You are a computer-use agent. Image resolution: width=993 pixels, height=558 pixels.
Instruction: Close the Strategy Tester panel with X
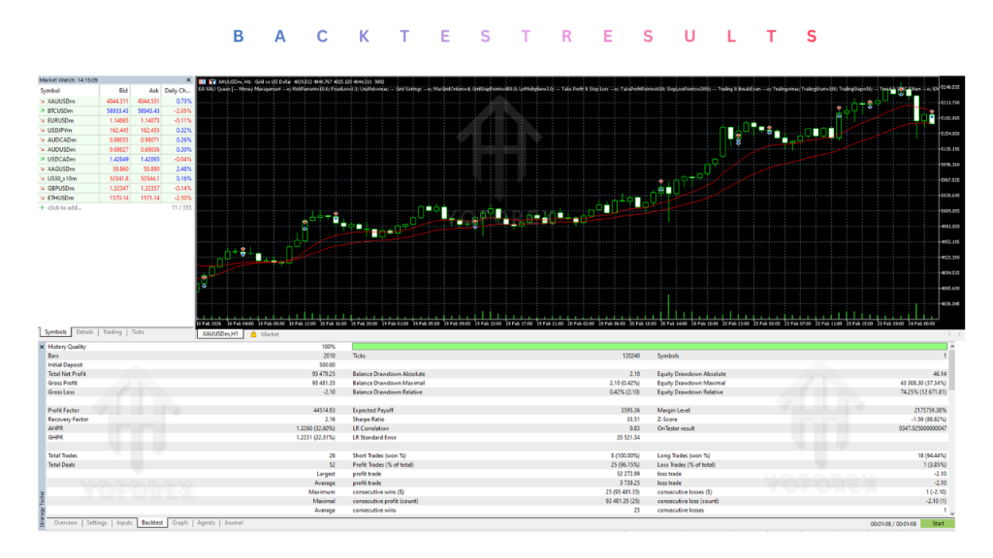click(x=42, y=347)
